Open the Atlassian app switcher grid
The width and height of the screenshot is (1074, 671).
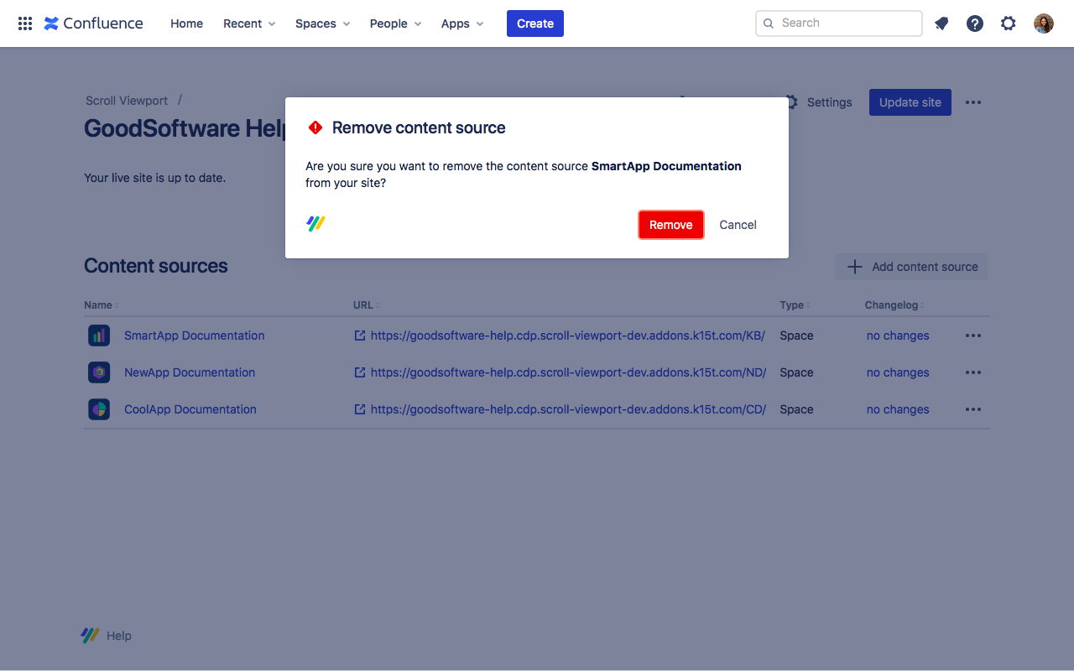(x=24, y=23)
